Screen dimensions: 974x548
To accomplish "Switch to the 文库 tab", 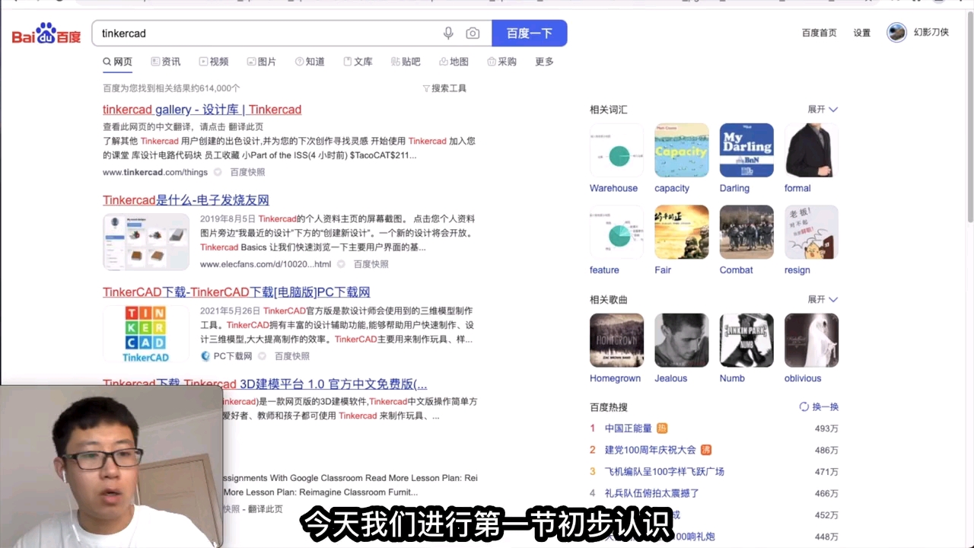I will coord(358,62).
